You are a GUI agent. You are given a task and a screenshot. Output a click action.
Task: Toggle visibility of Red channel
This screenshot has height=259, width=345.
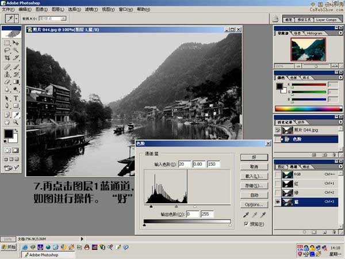click(278, 184)
